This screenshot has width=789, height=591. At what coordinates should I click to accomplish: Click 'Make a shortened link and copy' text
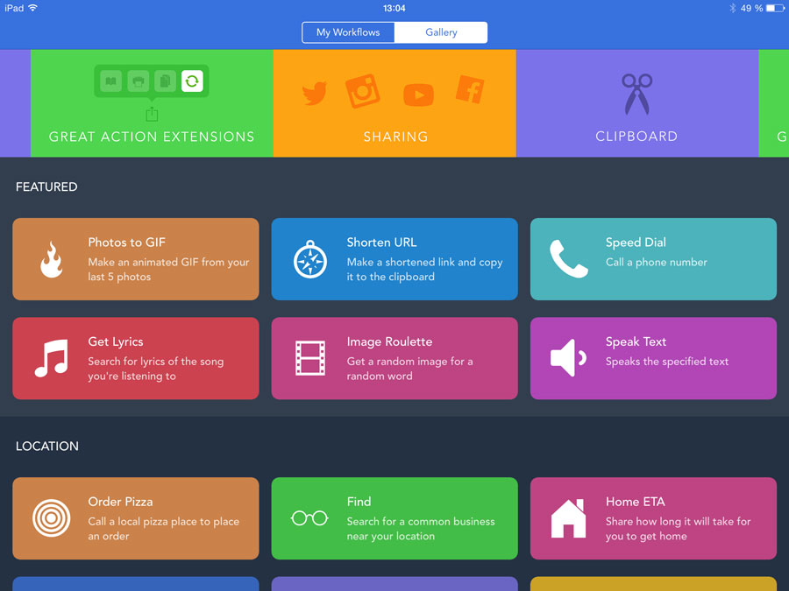(424, 263)
